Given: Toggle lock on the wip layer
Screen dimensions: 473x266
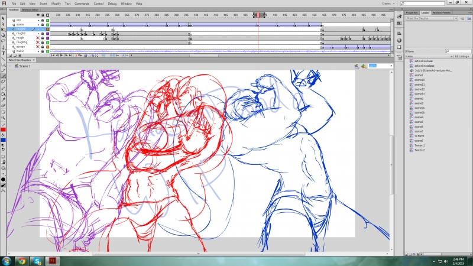Looking at the screenshot, I should [43, 20].
